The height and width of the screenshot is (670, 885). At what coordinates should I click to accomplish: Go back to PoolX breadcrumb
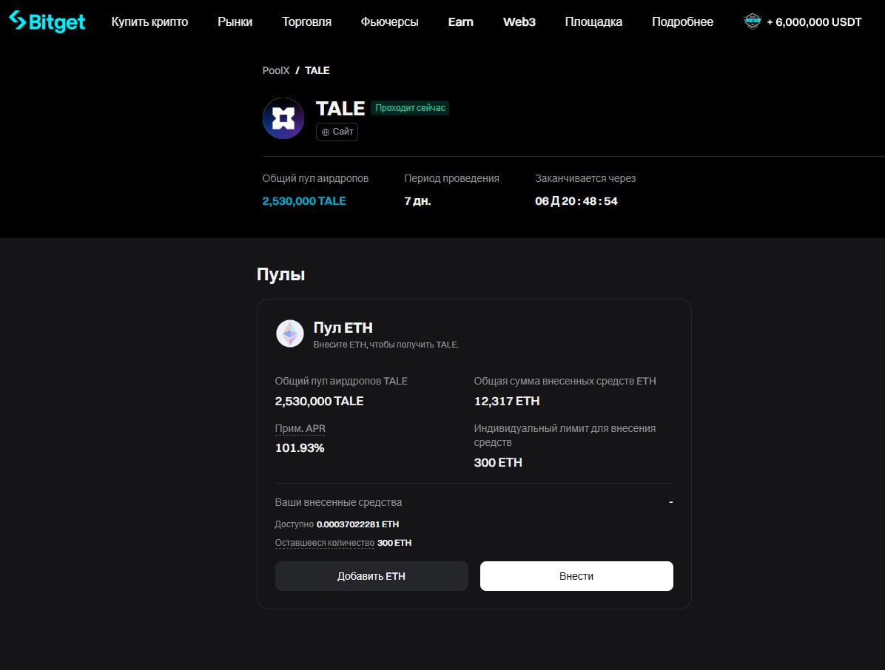tap(276, 70)
